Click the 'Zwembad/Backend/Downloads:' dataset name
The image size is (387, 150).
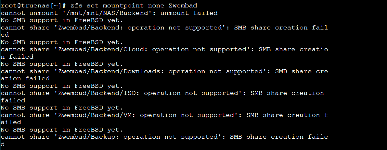[111, 71]
